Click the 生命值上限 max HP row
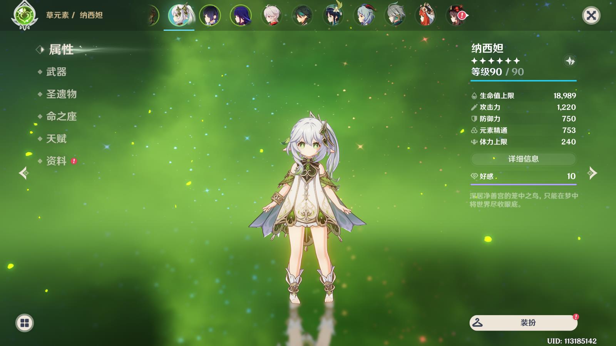616x346 pixels. pyautogui.click(x=523, y=96)
